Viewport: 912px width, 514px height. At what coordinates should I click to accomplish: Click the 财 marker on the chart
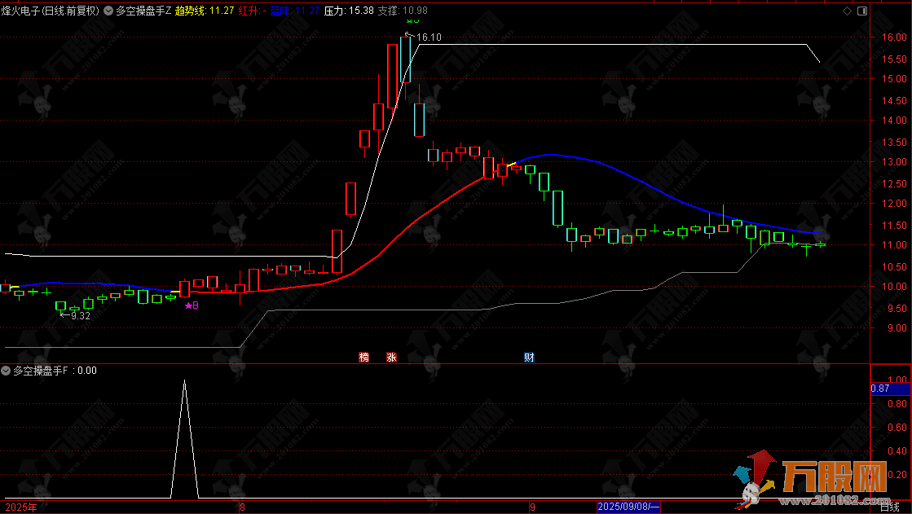tap(529, 357)
